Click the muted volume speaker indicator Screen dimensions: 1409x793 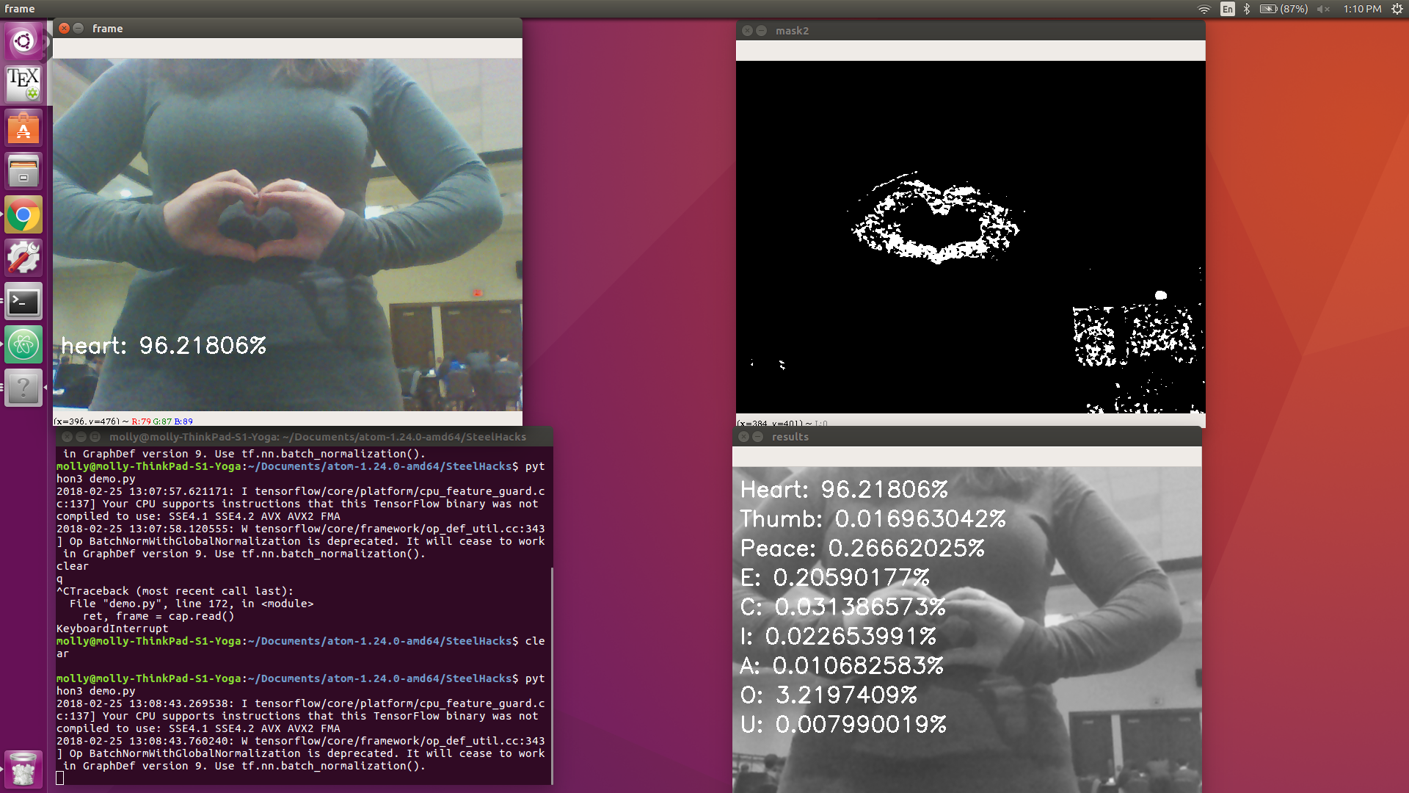(x=1323, y=9)
